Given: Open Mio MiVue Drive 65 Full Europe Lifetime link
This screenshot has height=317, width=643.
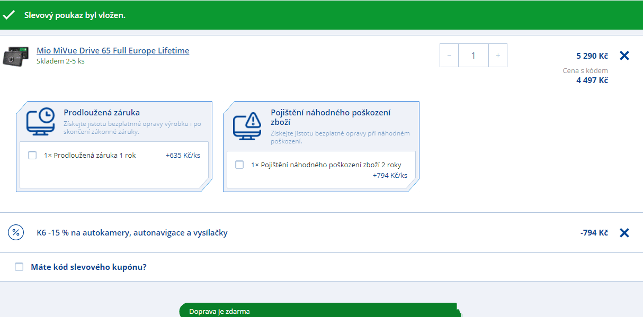Looking at the screenshot, I should click(113, 51).
